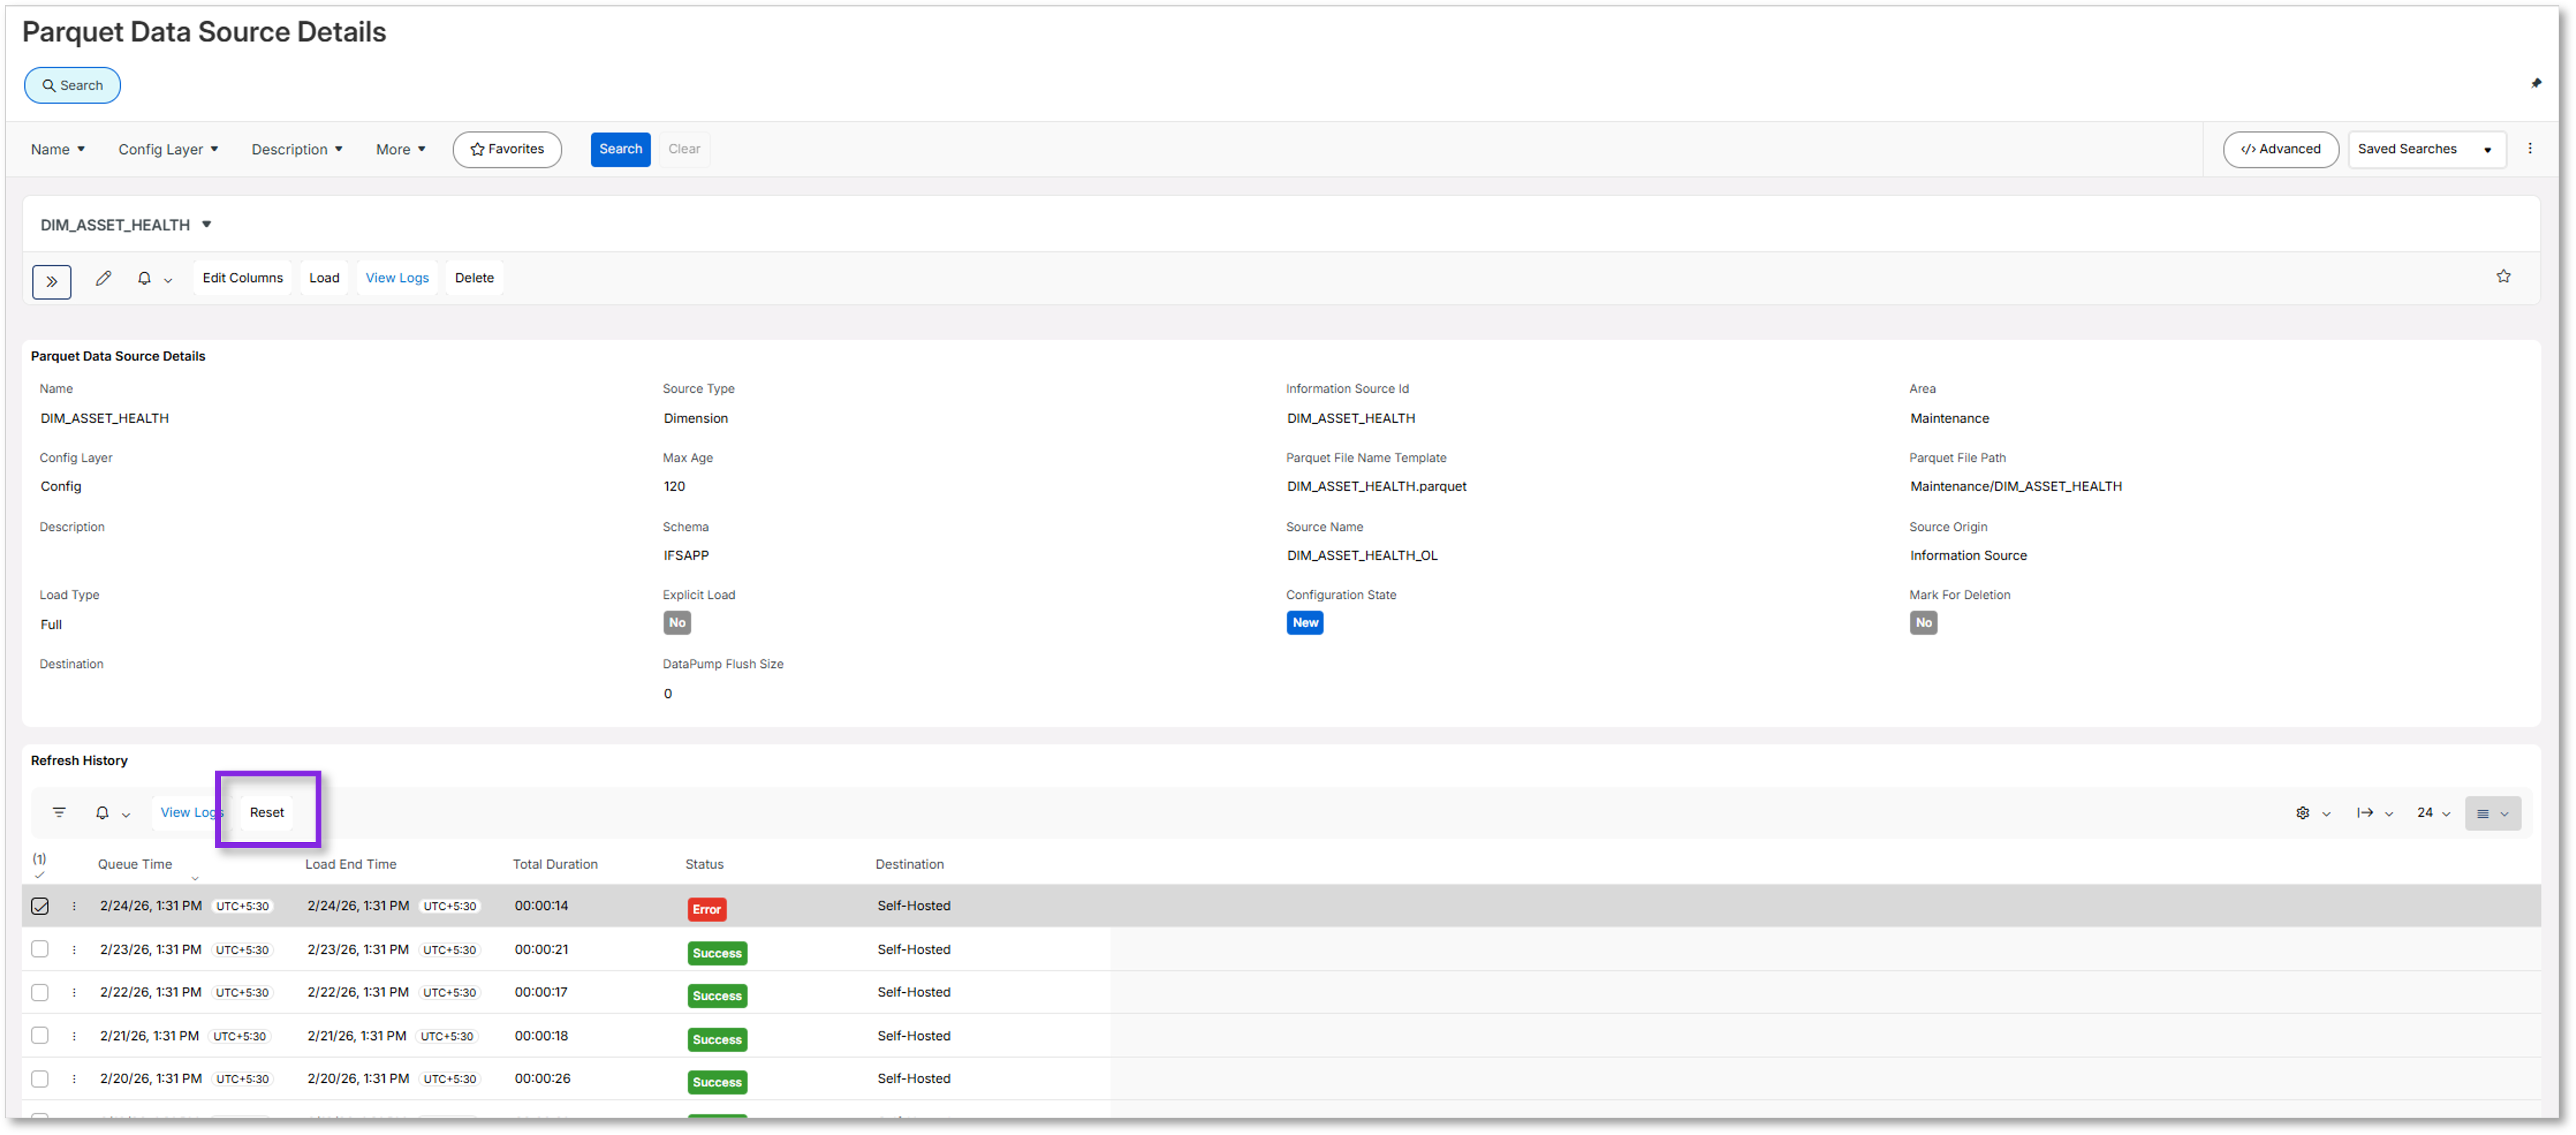Click the pin icon at top right
Viewport: 2576px width, 1135px height.
point(2535,83)
